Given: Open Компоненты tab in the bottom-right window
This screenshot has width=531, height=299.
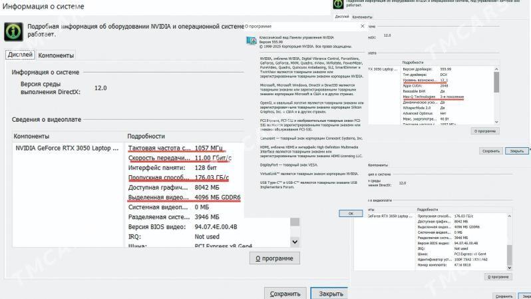Looking at the screenshot, I should point(377,164).
